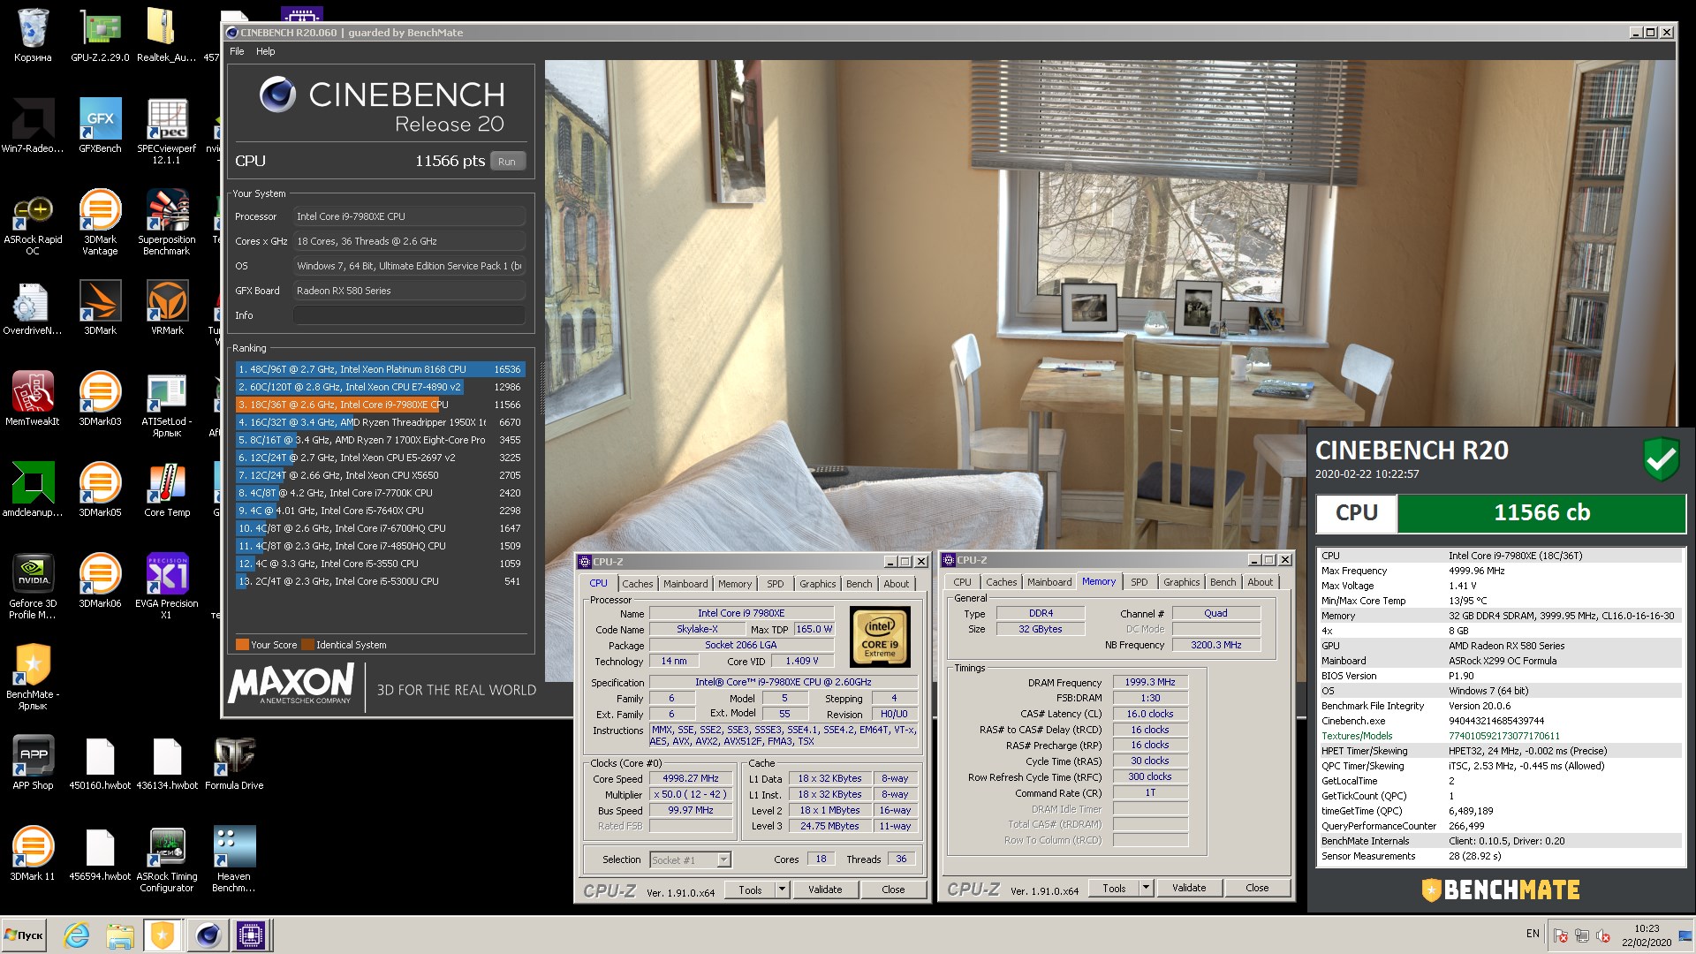Expand Socket #1 selection dropdown
Screen dimensions: 1696x954
point(724,859)
